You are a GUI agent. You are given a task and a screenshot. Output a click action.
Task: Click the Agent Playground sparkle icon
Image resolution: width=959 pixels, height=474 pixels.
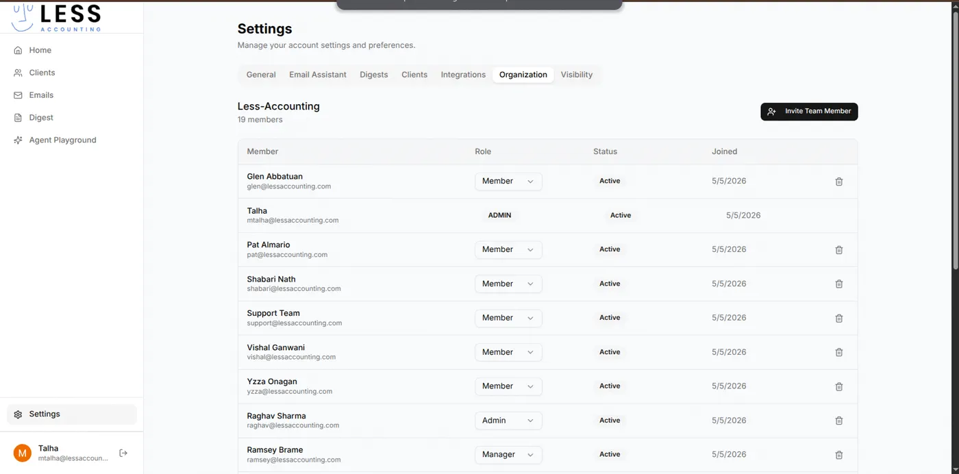pos(18,140)
